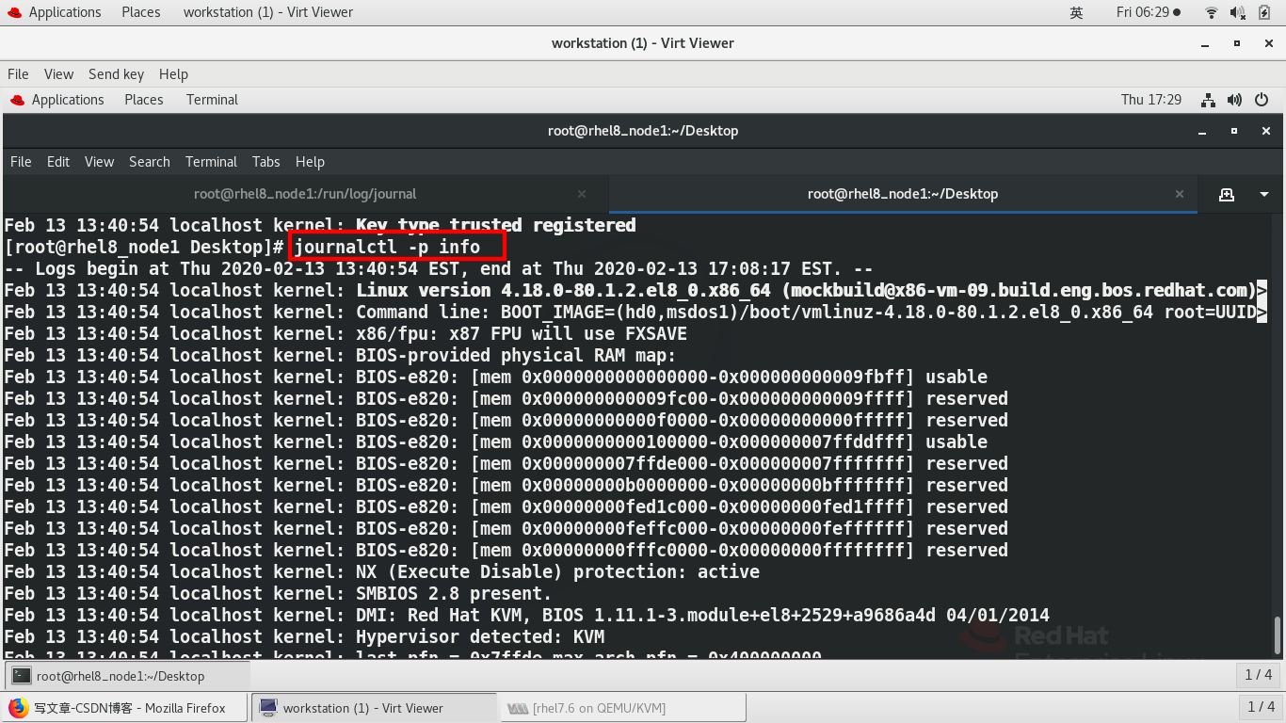Open host Places menu in top bar
The width and height of the screenshot is (1286, 723).
pyautogui.click(x=140, y=12)
